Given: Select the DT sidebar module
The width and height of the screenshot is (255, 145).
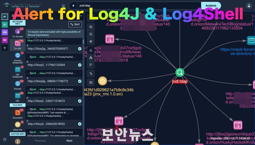Looking at the screenshot, I should (5, 17).
